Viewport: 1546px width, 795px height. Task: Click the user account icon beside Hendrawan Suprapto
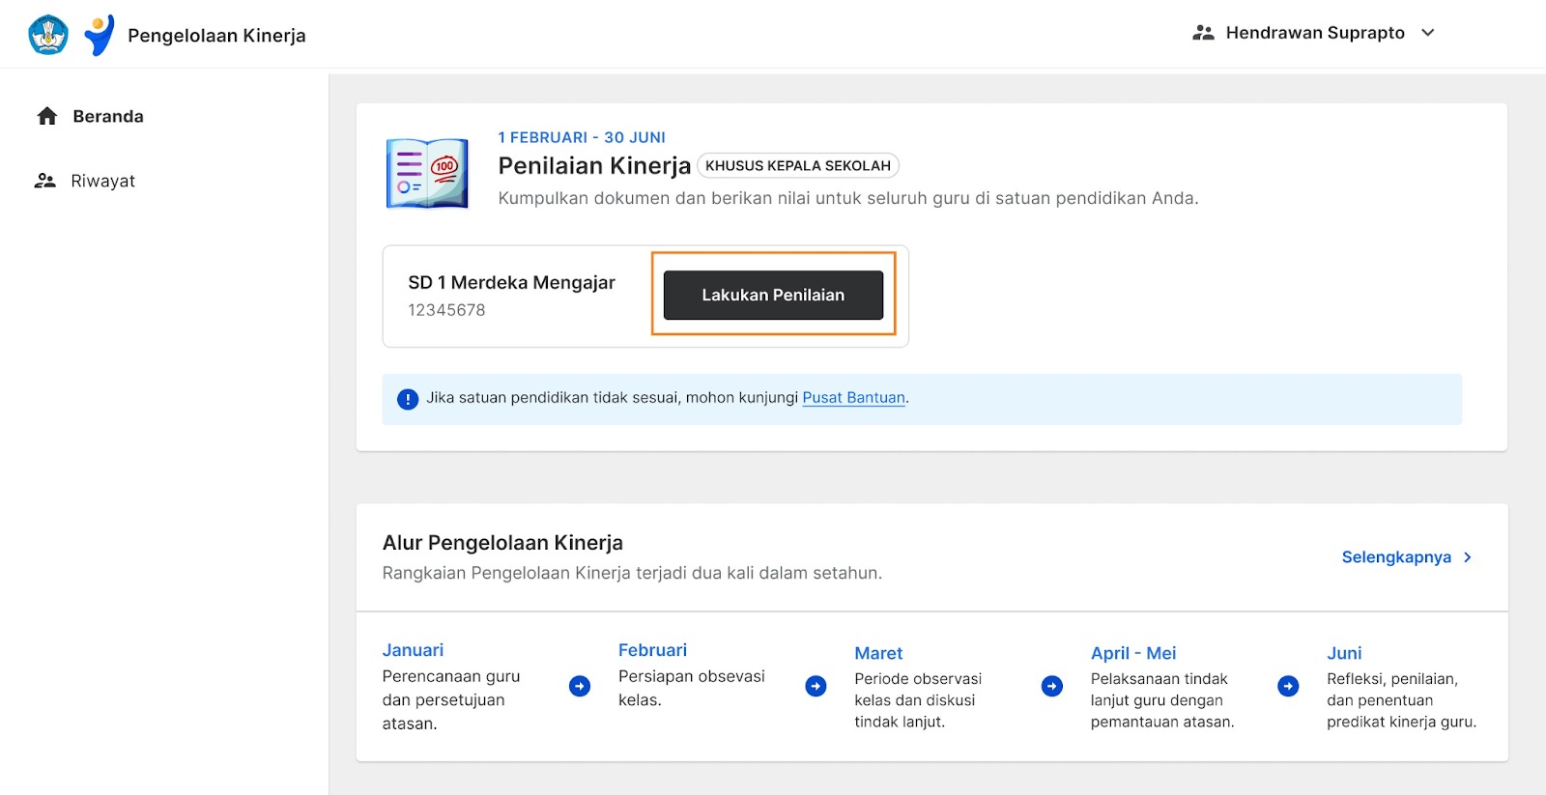[x=1203, y=33]
